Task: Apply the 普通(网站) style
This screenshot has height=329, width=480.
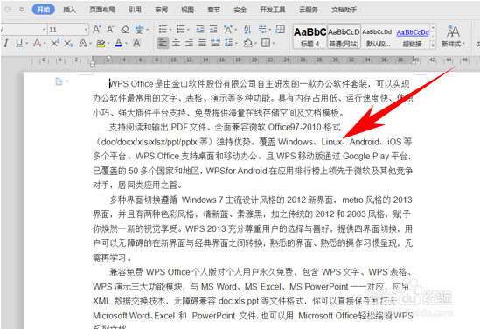Action: [x=344, y=37]
